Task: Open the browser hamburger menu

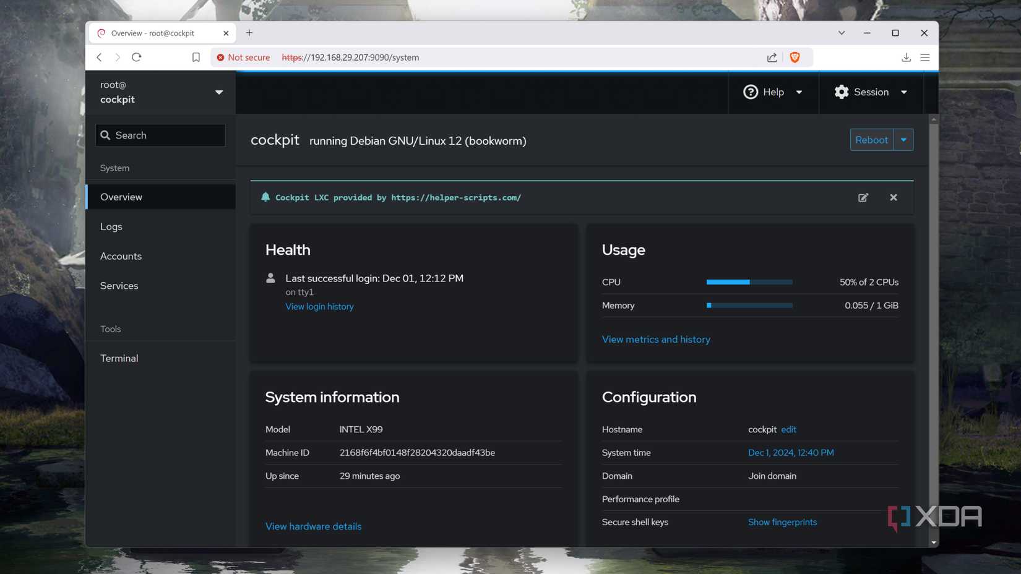Action: (925, 58)
